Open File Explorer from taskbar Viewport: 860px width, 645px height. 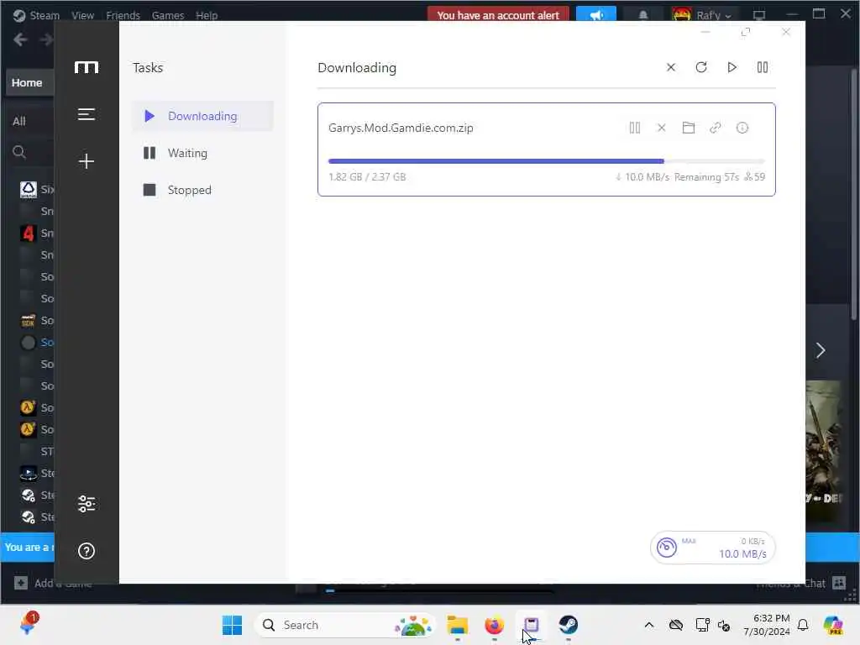coord(458,625)
